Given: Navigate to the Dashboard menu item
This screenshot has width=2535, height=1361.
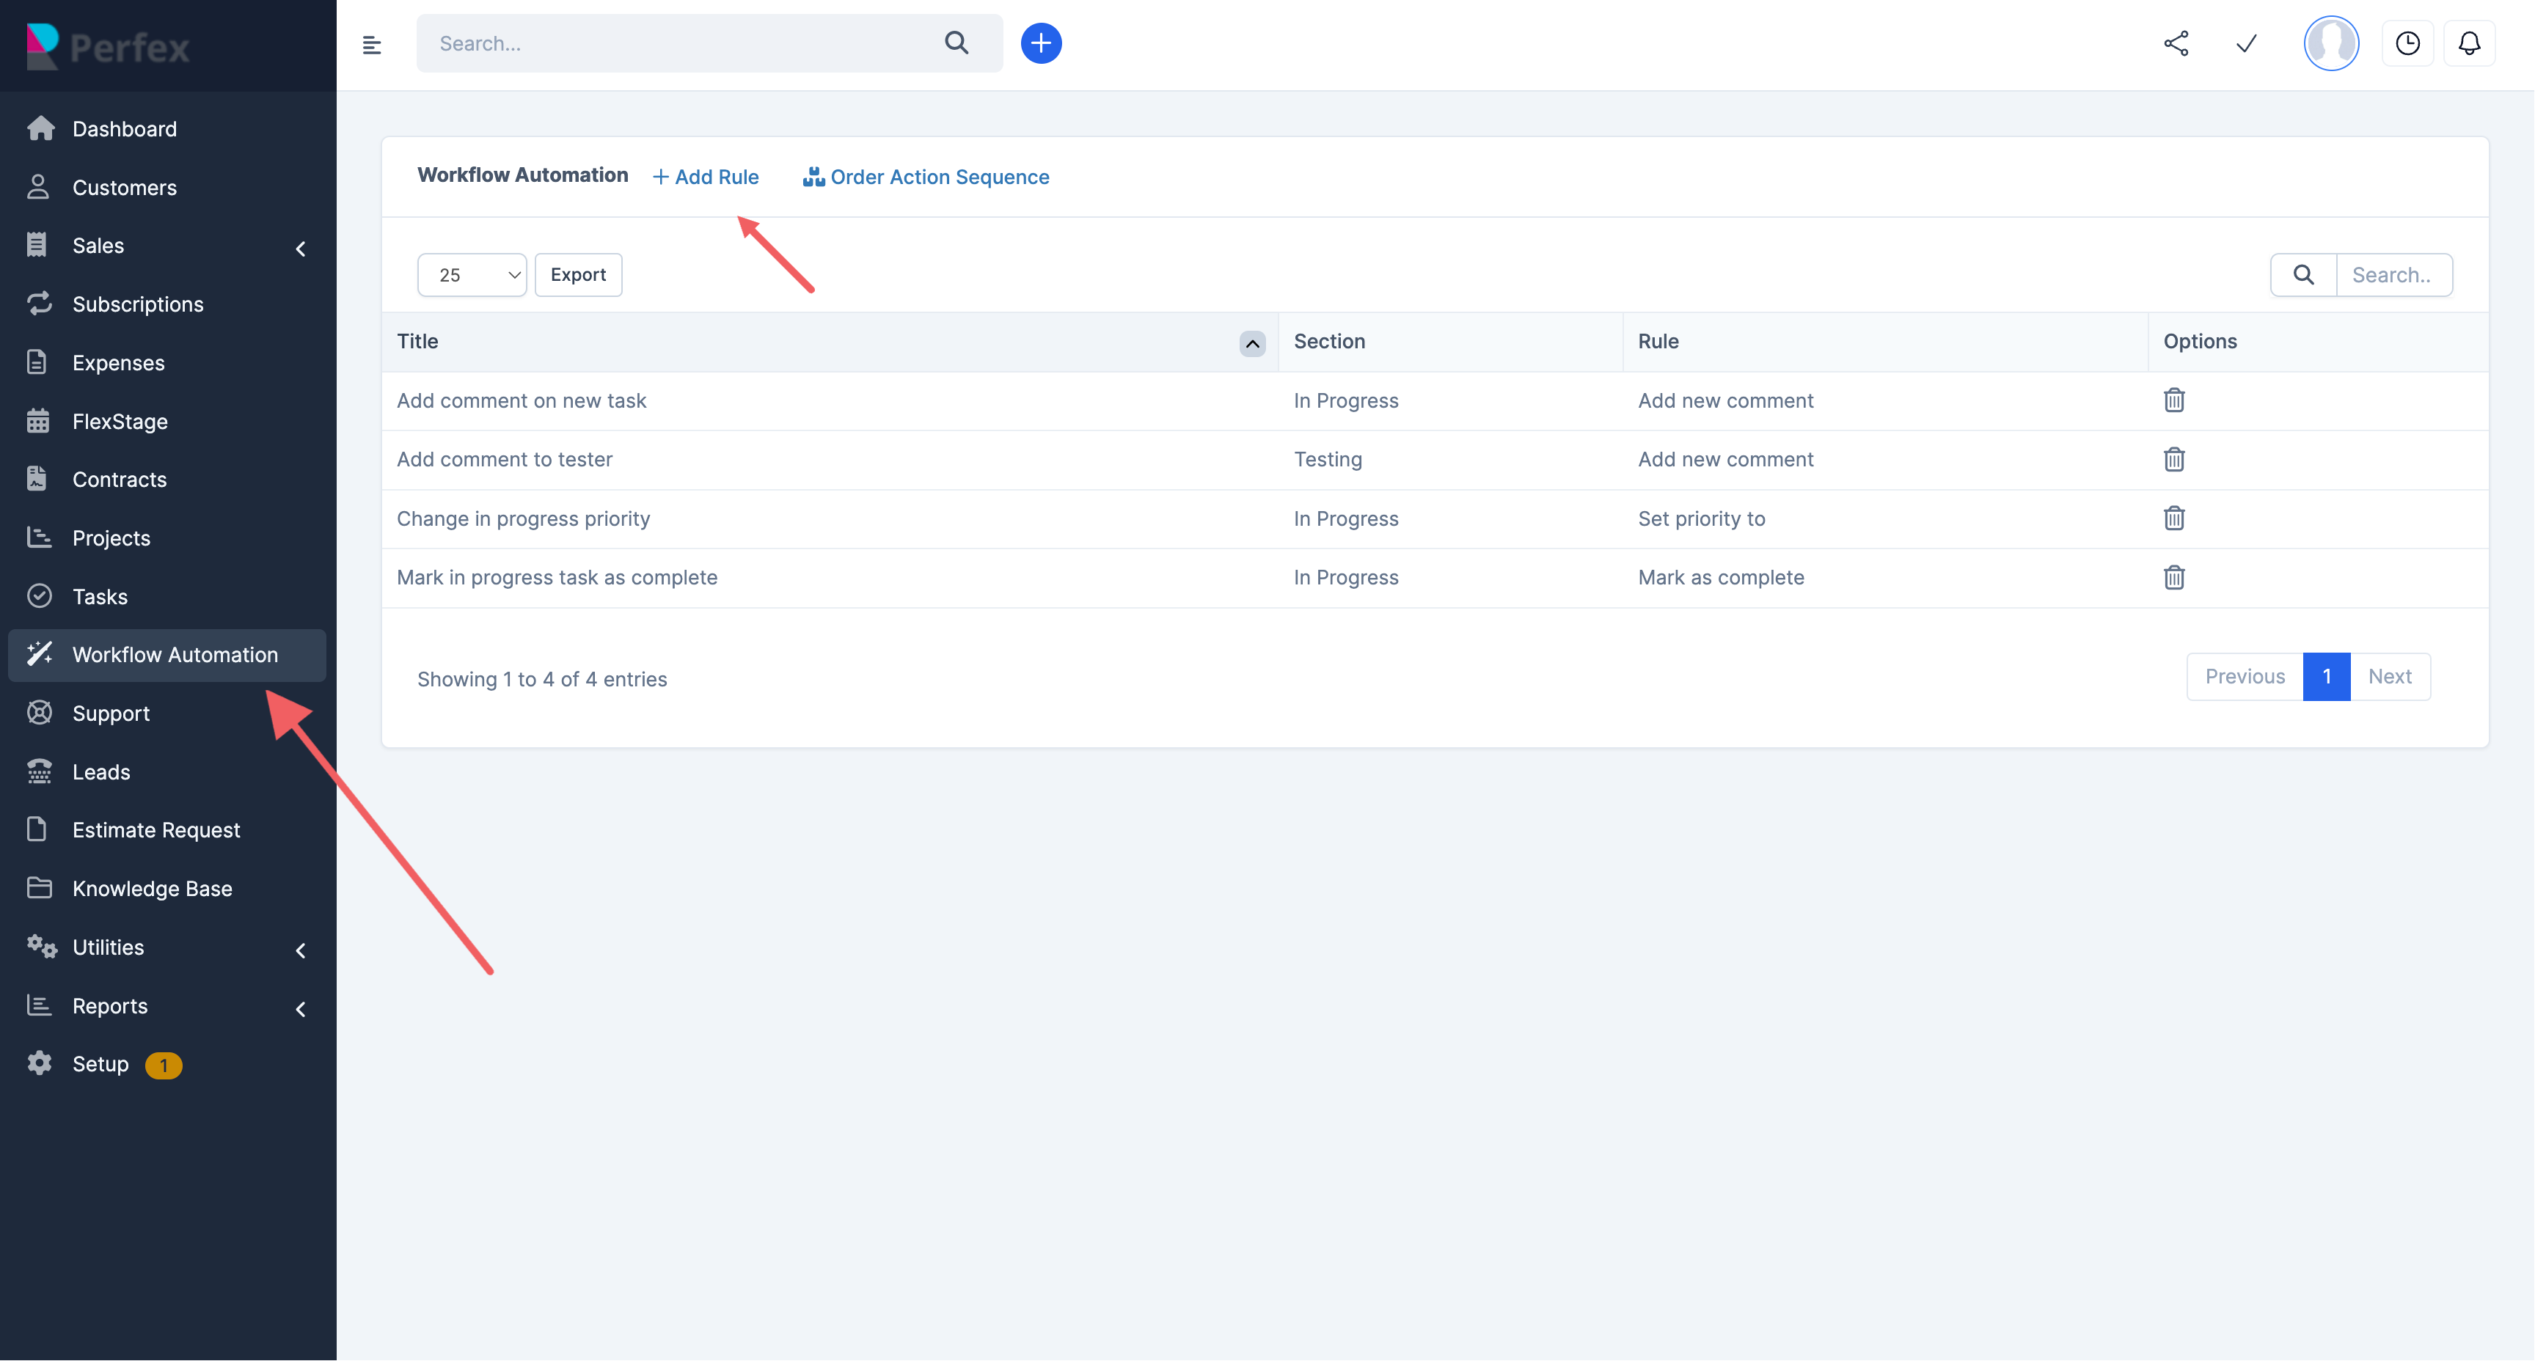Looking at the screenshot, I should tap(124, 128).
